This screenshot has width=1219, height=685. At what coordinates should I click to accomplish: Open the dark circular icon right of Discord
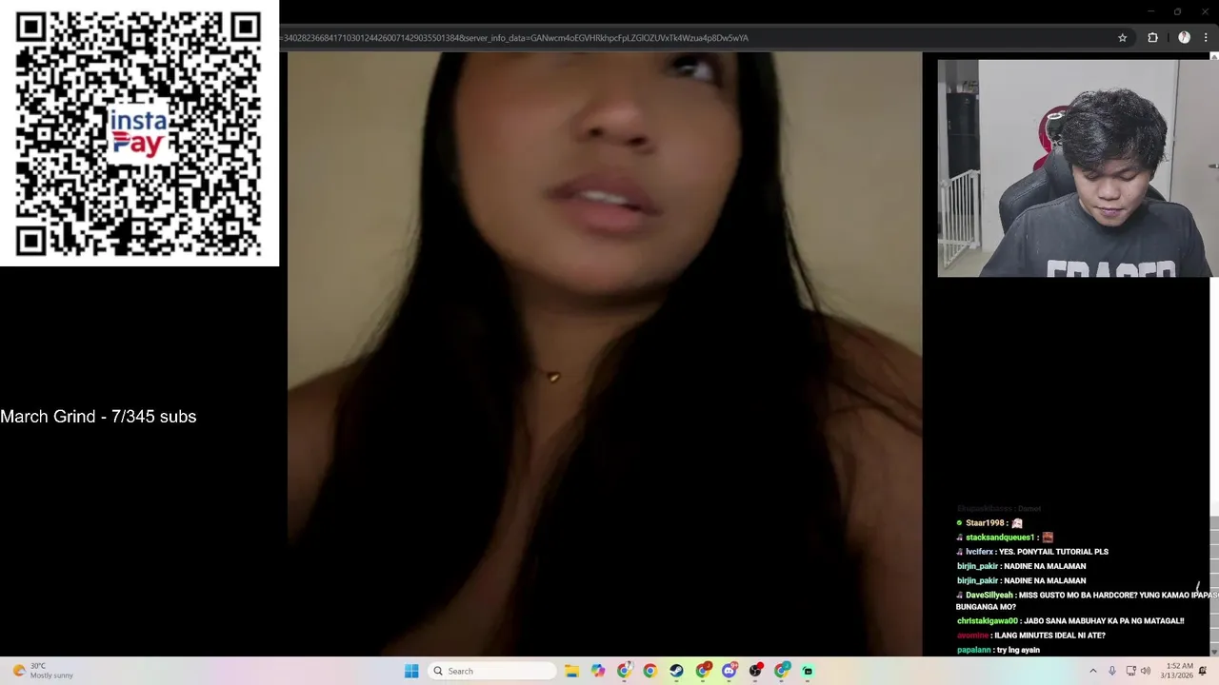coord(756,671)
